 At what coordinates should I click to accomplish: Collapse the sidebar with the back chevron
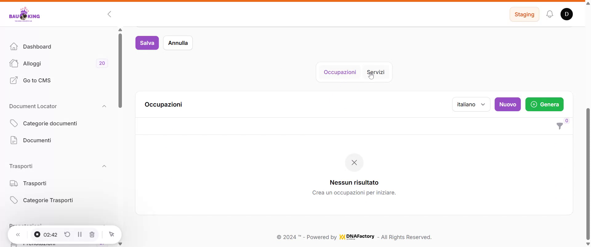tap(109, 14)
